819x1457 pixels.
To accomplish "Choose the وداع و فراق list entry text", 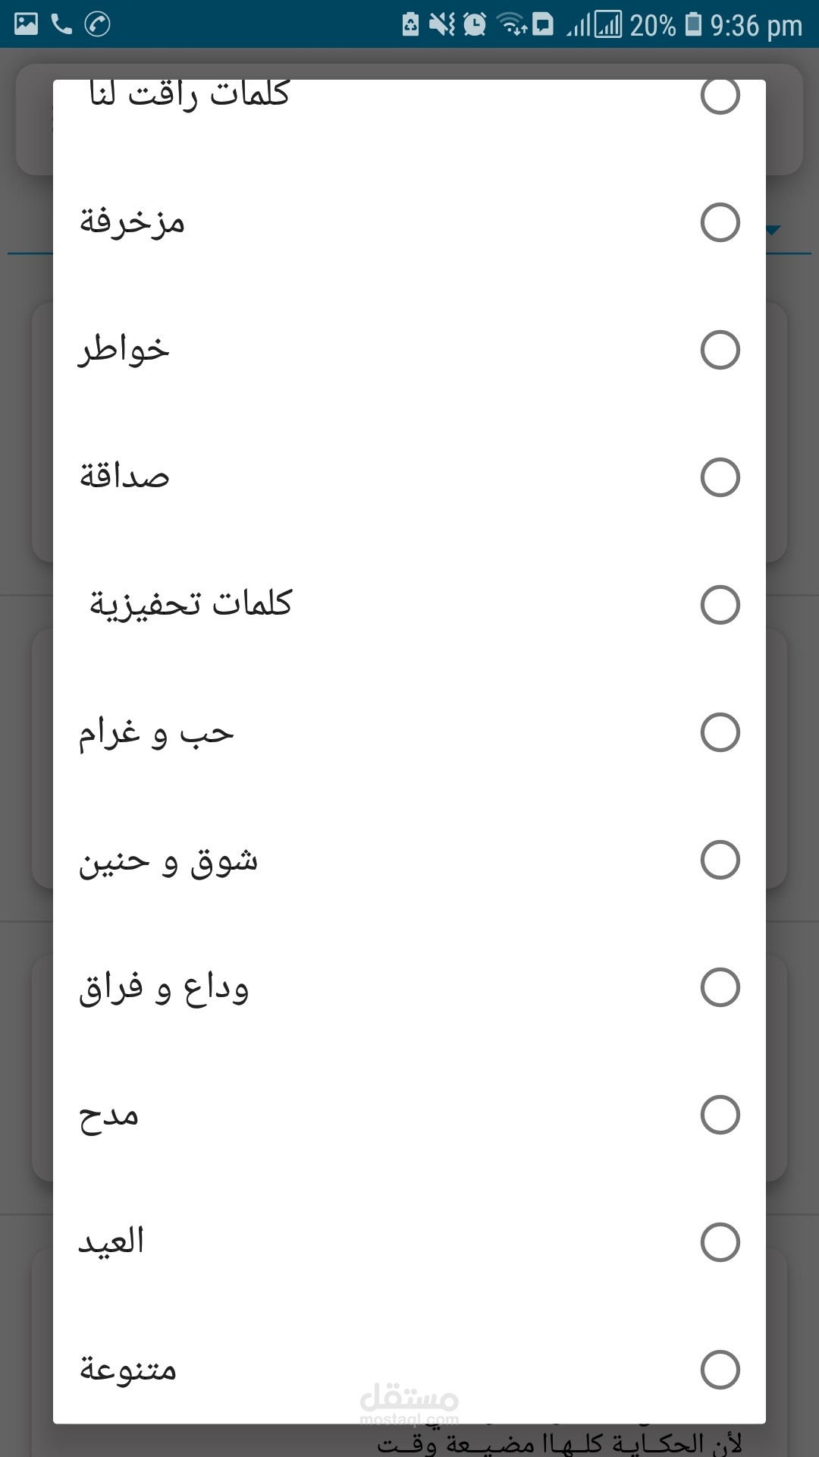I will click(x=164, y=989).
